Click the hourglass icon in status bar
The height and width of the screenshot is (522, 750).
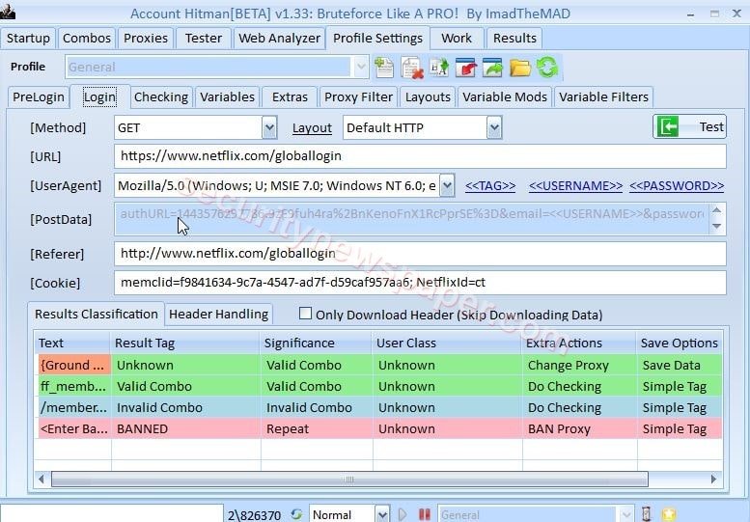coord(646,514)
